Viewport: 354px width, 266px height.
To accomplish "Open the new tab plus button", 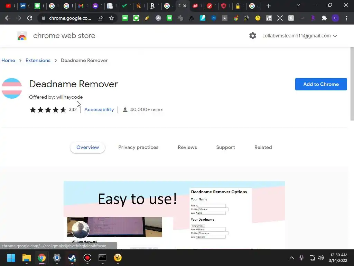I will point(268,6).
